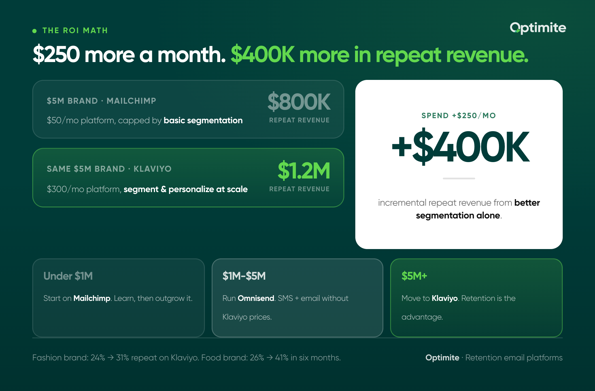Select the "Fashion brand: 24% → 31% repeat" footnote
The image size is (595, 391).
click(x=186, y=358)
